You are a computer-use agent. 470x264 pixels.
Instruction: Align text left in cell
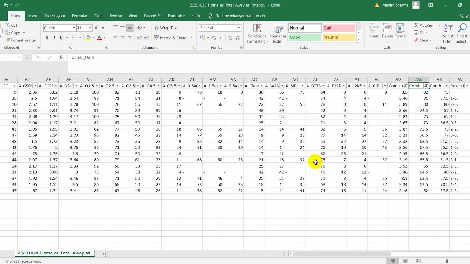click(x=116, y=38)
